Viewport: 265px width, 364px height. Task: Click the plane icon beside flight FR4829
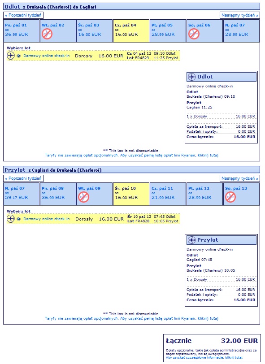pyautogui.click(x=11, y=56)
